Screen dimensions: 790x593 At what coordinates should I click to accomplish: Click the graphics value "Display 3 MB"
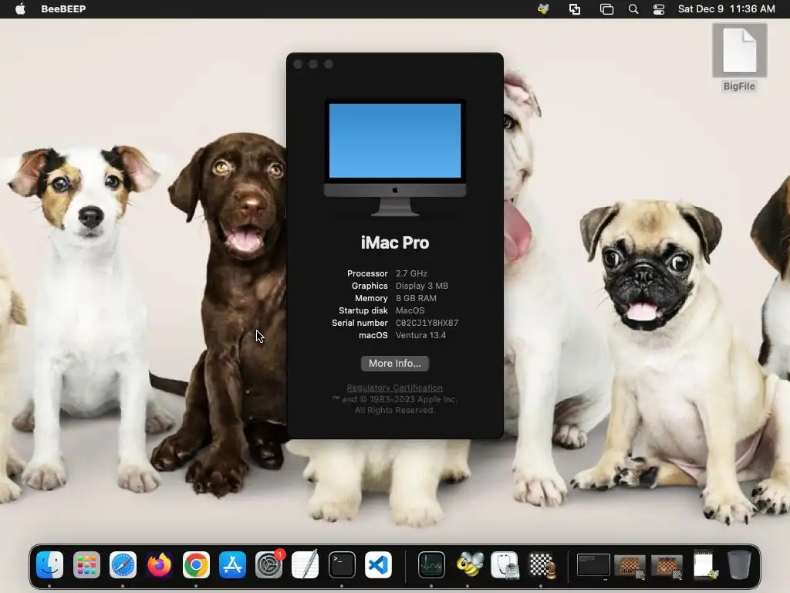(422, 286)
